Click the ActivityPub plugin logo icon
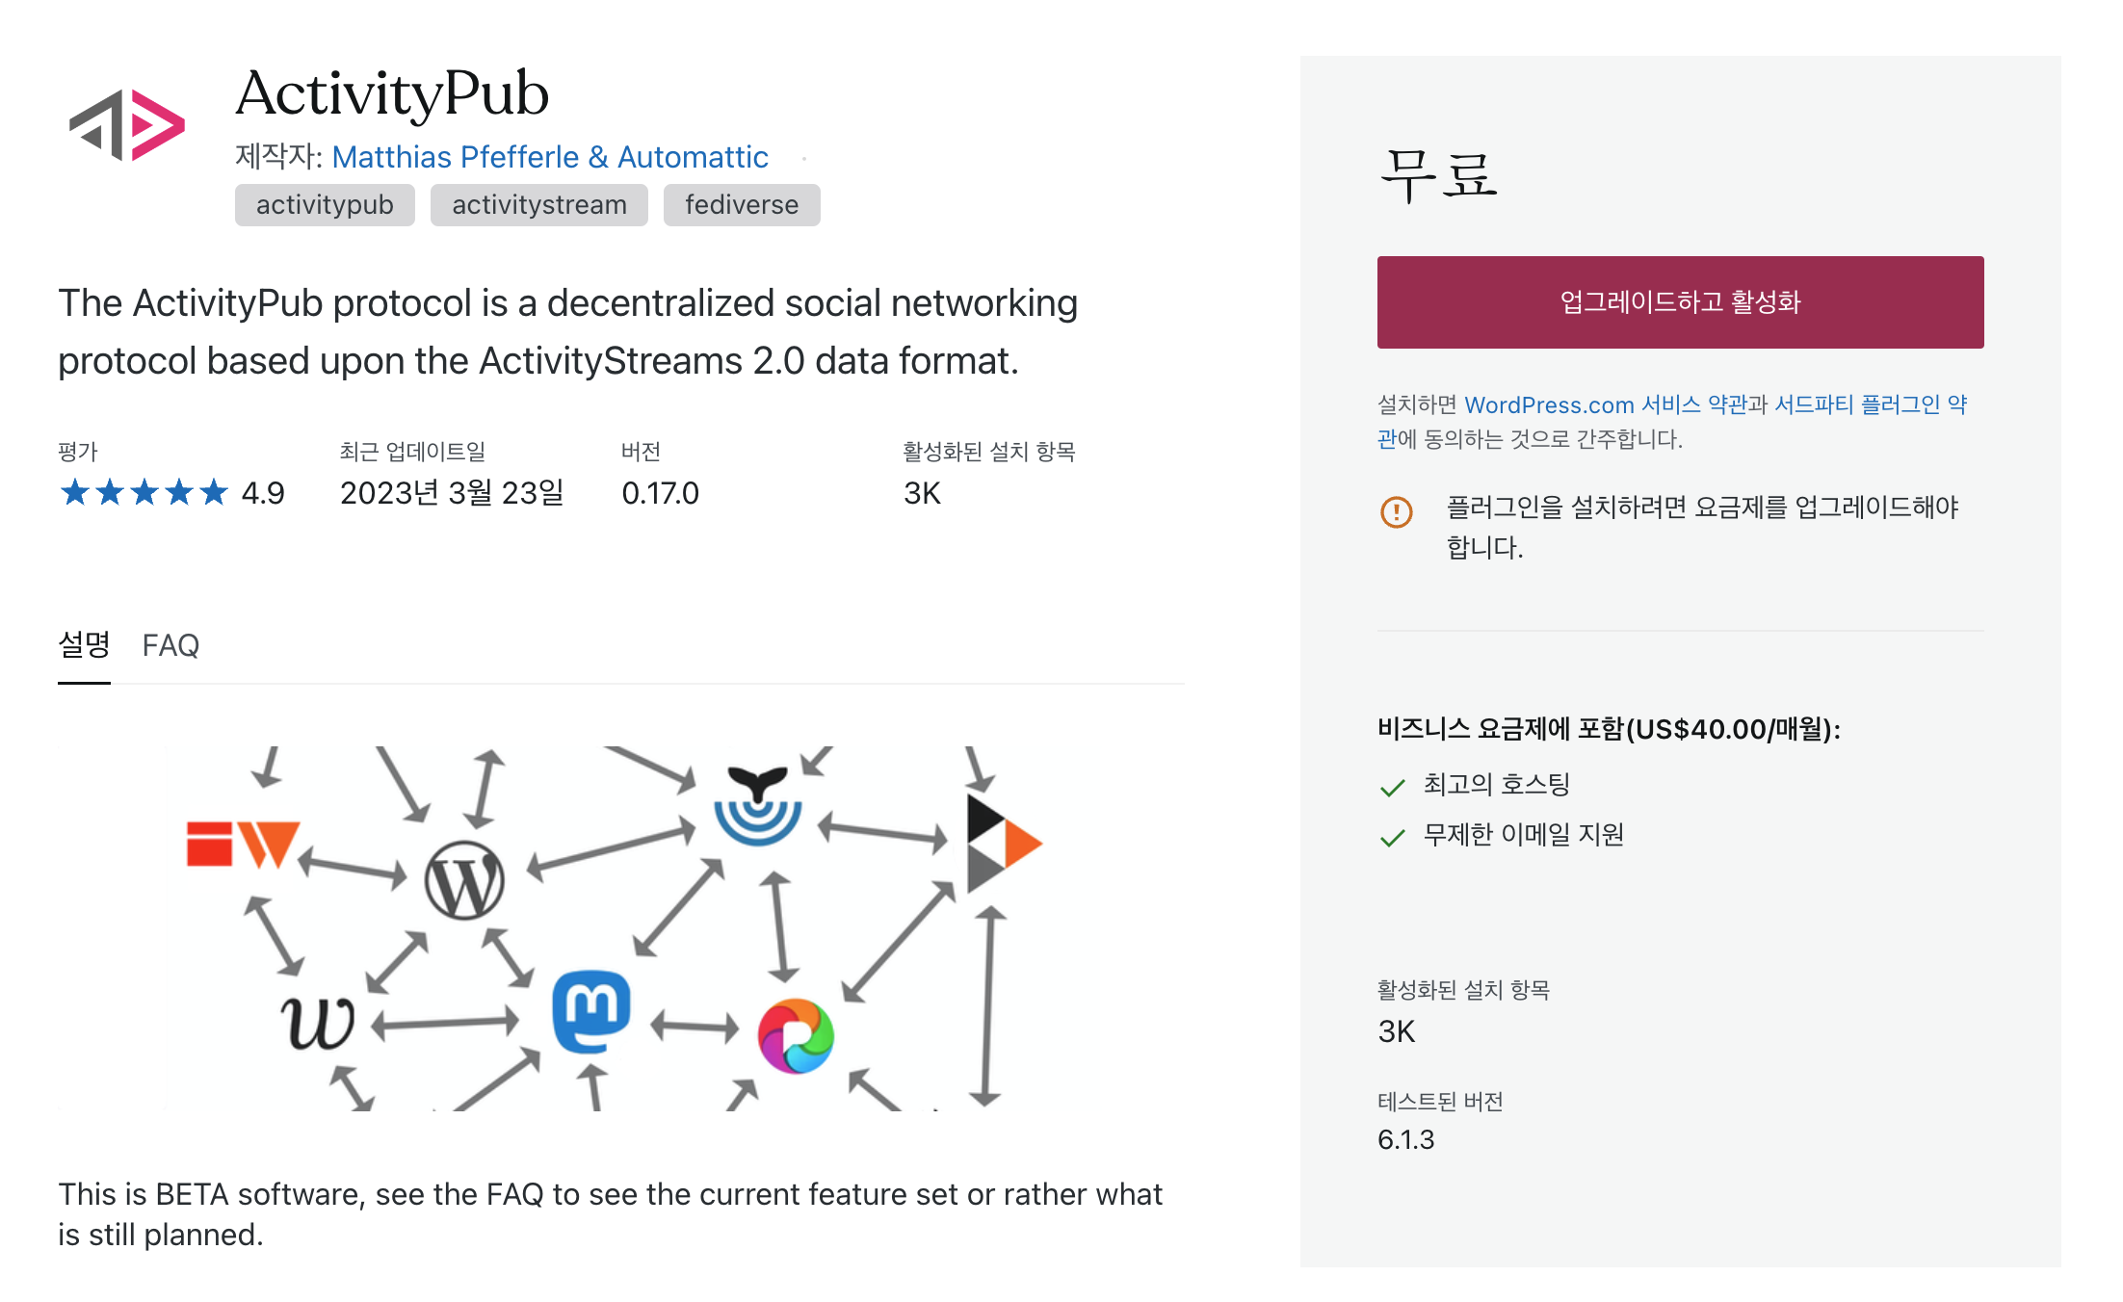 point(127,125)
